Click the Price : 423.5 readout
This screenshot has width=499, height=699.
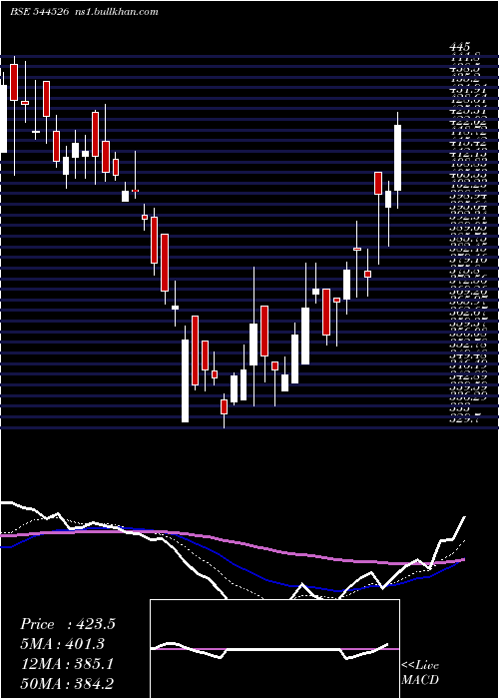click(x=68, y=624)
